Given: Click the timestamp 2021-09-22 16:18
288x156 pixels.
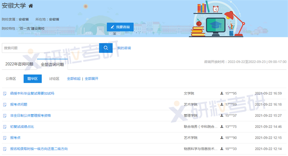Looking at the screenshot, I should pyautogui.click(x=268, y=105).
